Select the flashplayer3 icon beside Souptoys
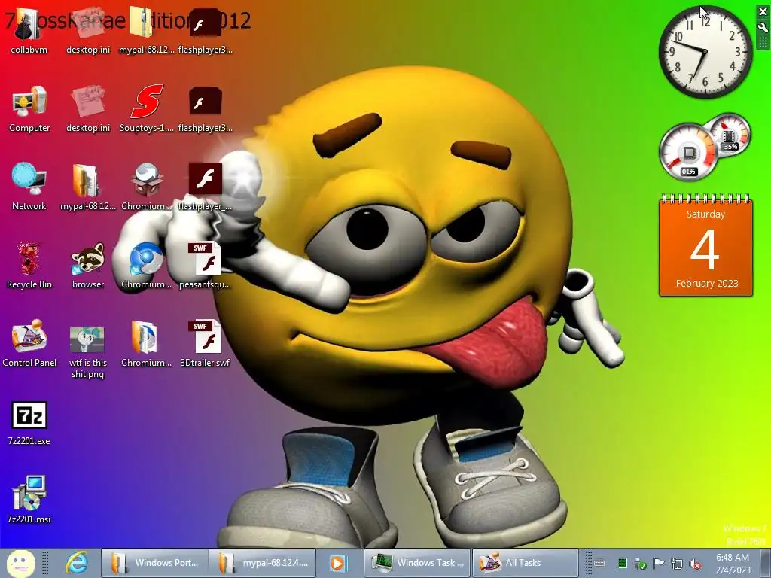771x578 pixels. (x=205, y=108)
